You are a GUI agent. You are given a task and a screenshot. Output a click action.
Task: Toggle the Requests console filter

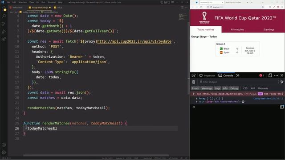coord(263,88)
